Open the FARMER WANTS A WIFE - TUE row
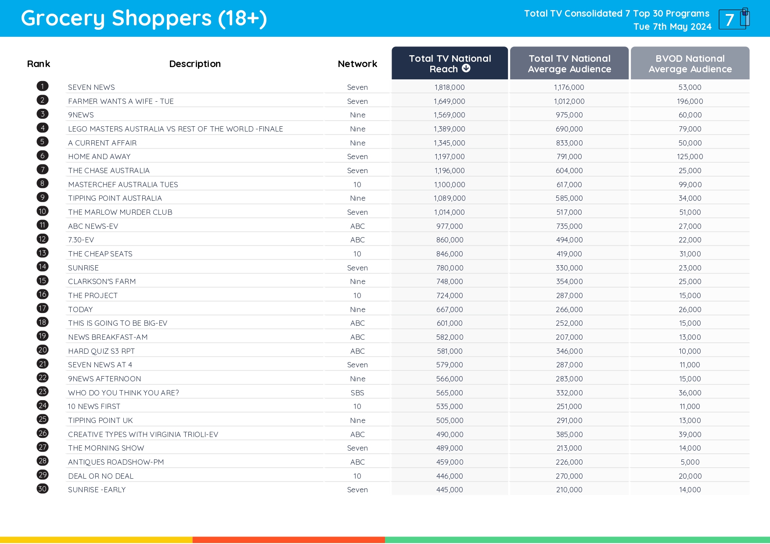The width and height of the screenshot is (770, 544). (x=121, y=101)
